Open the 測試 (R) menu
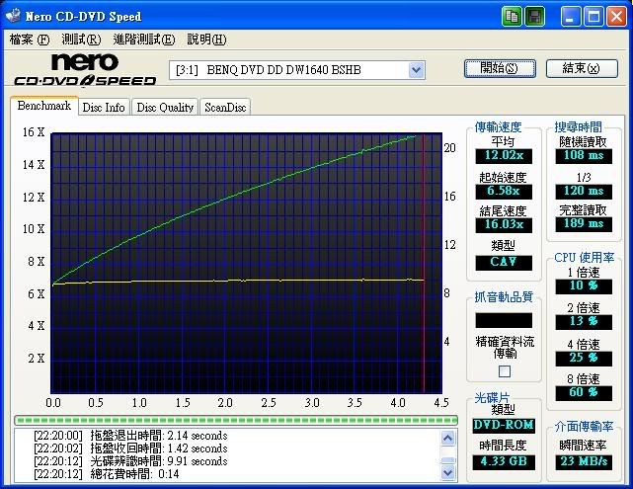633x489 pixels. (81, 40)
